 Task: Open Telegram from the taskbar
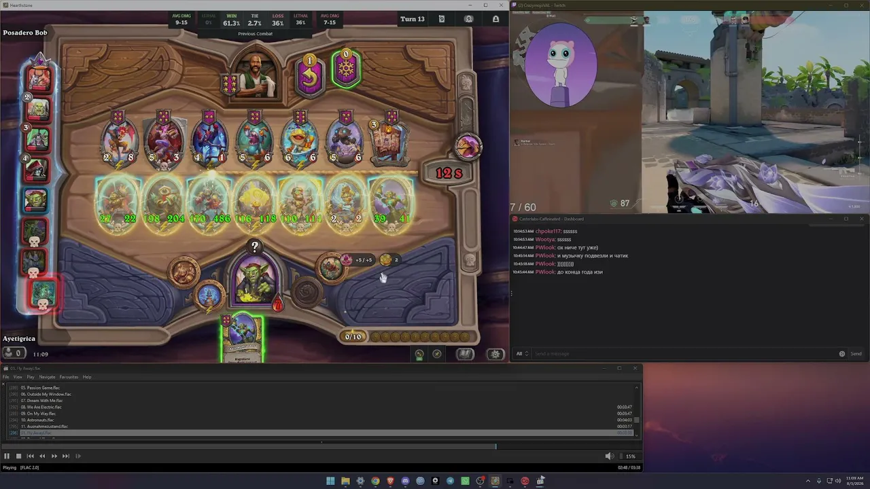tap(450, 481)
